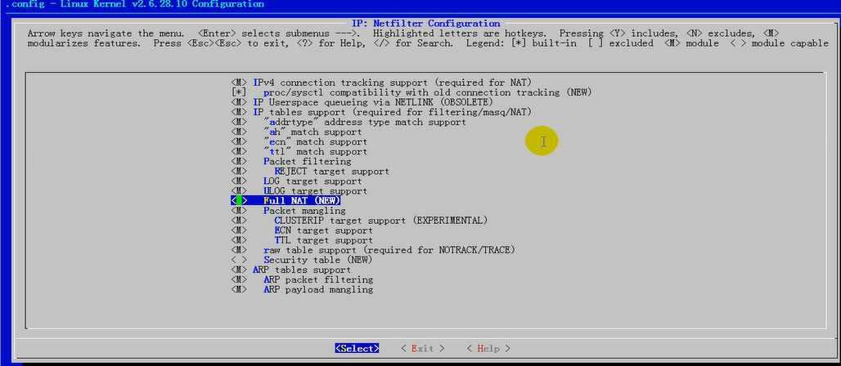Toggle the ARP tables support marker
Image resolution: width=841 pixels, height=366 pixels.
coord(239,270)
